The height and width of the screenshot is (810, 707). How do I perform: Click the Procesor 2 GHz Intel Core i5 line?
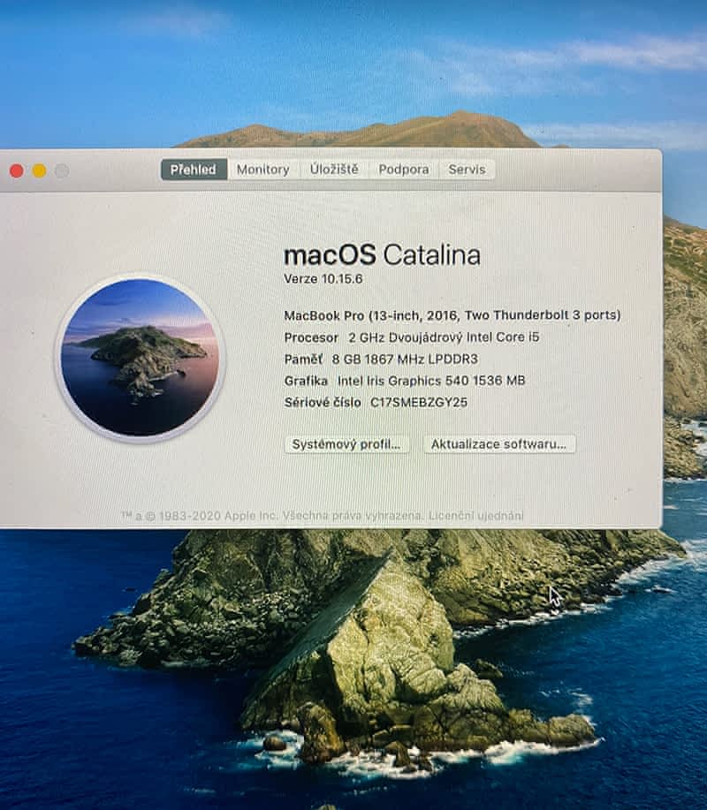[x=411, y=337]
